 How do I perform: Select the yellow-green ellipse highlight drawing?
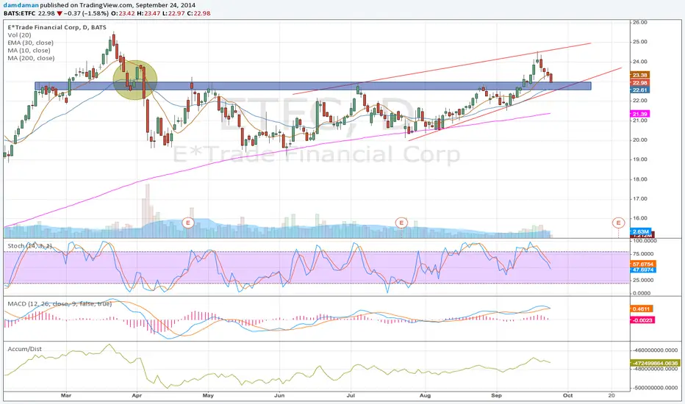135,80
